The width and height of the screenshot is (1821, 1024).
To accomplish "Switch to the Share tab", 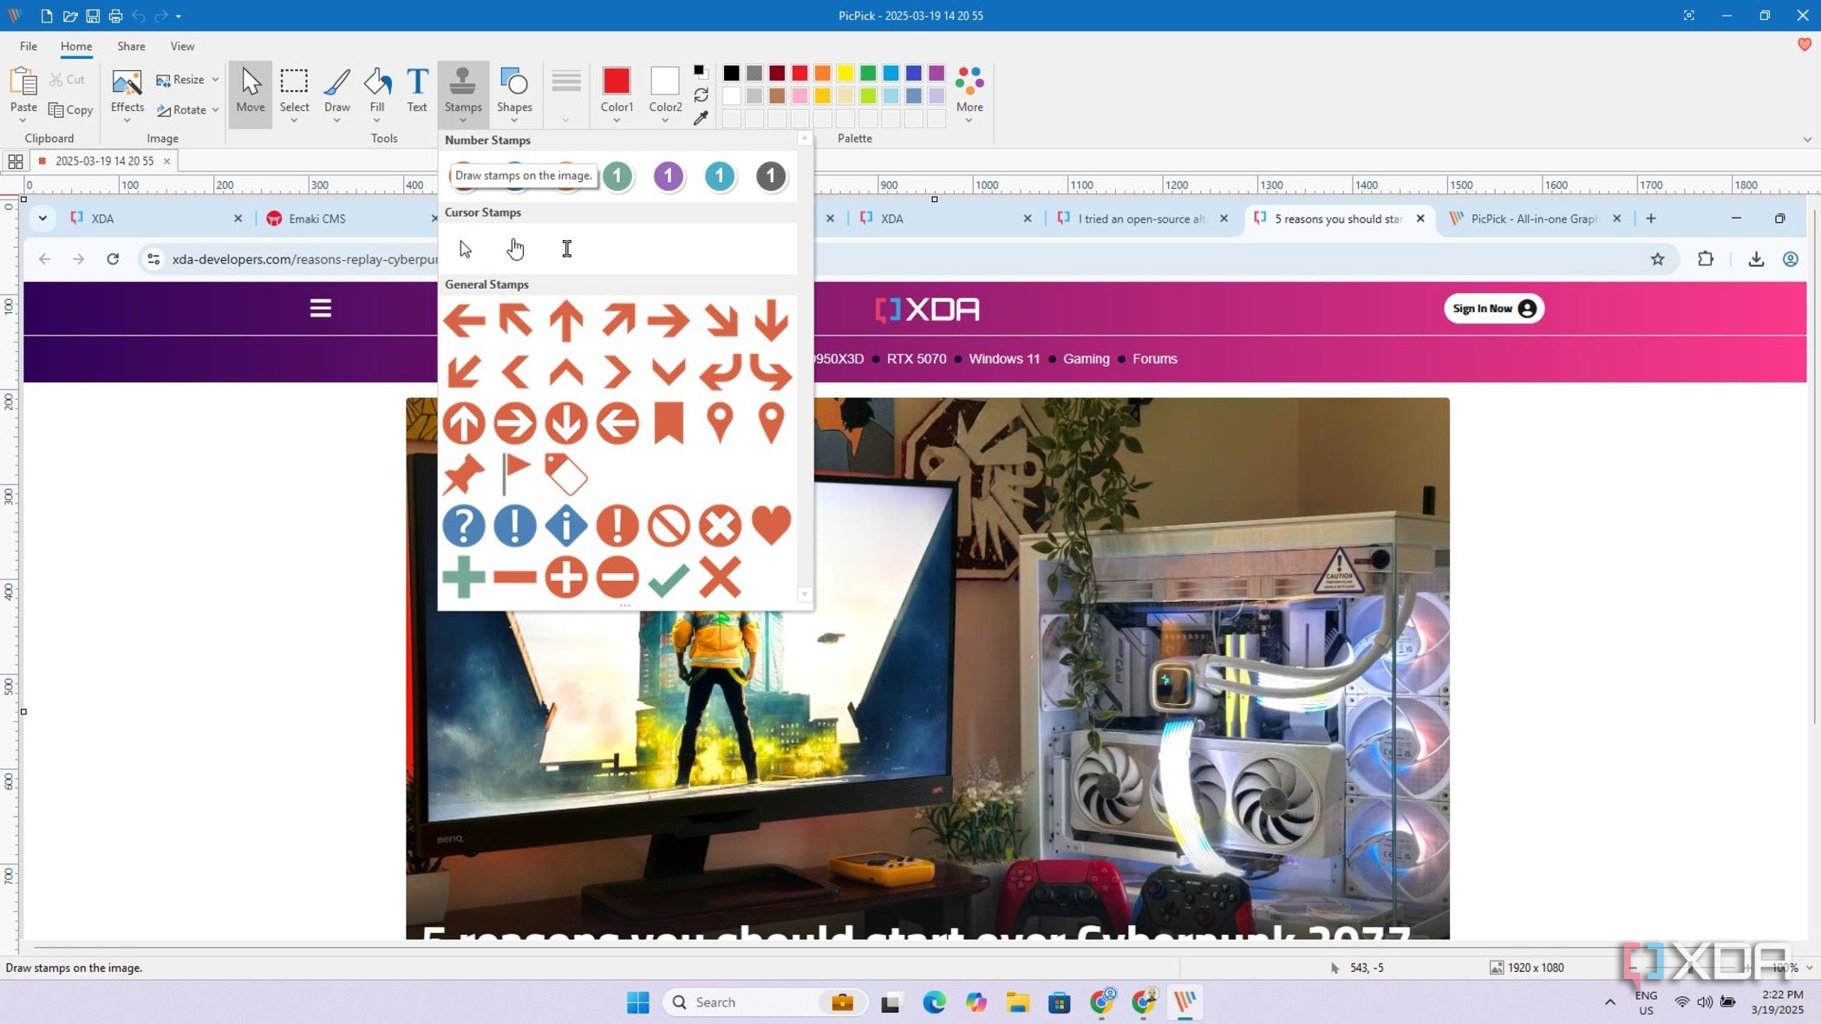I will pos(131,46).
